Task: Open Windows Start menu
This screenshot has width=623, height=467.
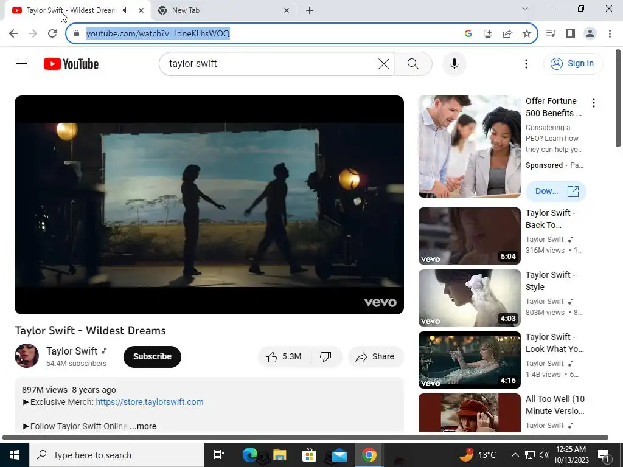Action: point(15,455)
